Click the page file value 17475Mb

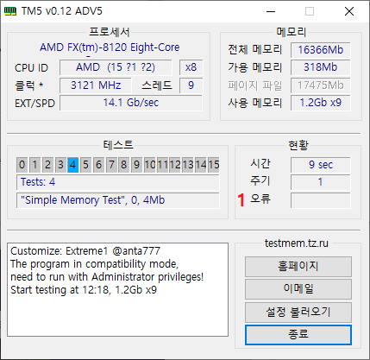tap(321, 85)
